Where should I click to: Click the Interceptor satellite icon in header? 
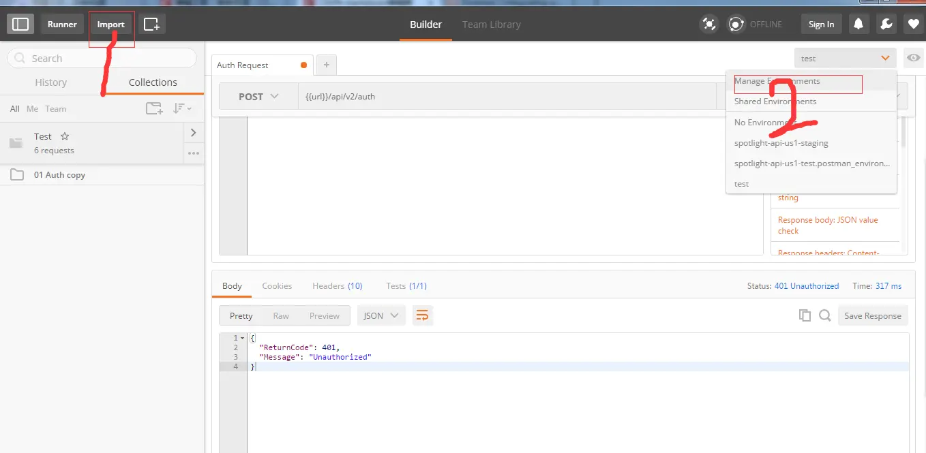[x=709, y=24]
